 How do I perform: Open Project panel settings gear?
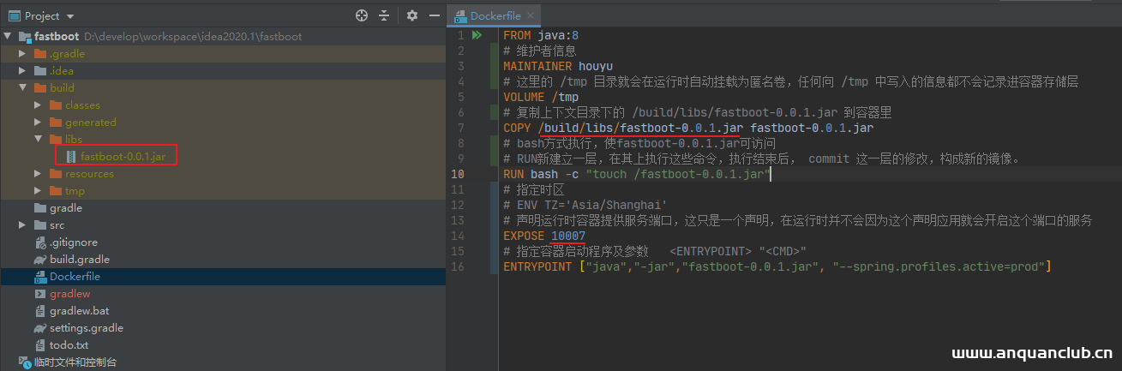click(412, 15)
